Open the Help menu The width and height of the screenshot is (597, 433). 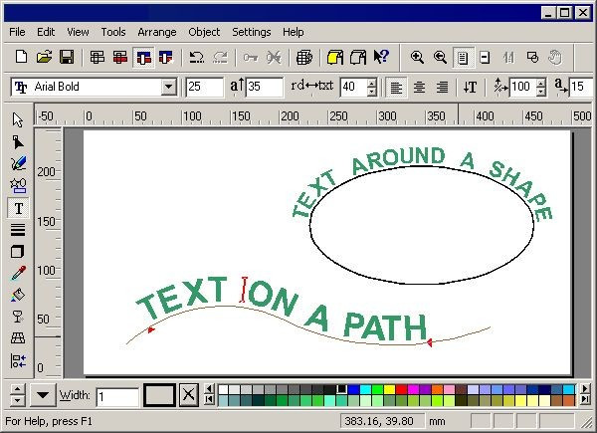(x=294, y=32)
